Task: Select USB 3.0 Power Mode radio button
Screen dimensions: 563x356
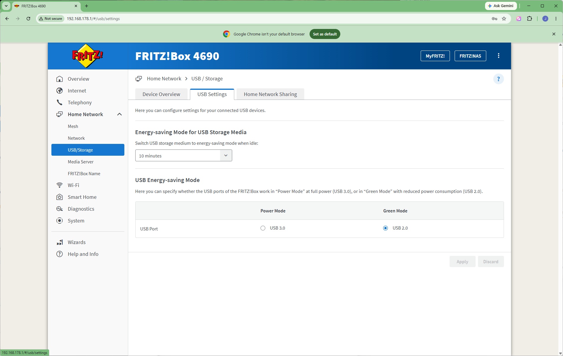Action: click(263, 228)
